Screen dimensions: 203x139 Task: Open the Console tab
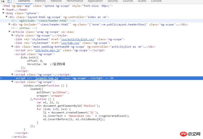click(156, 1)
